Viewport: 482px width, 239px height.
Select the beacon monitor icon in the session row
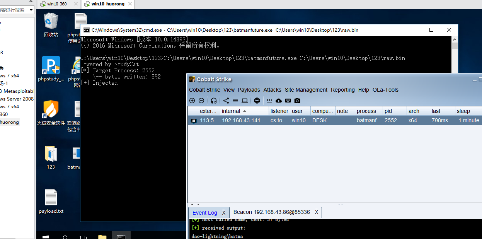click(194, 121)
